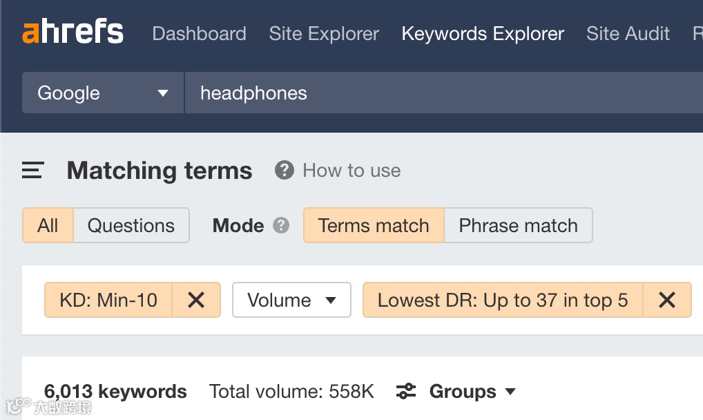
Task: Enable Phrase match mode
Action: point(518,225)
